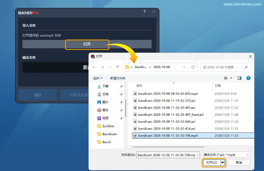Select file bandicam 2026-10-08 11-19-52-370.avi

coord(167,101)
